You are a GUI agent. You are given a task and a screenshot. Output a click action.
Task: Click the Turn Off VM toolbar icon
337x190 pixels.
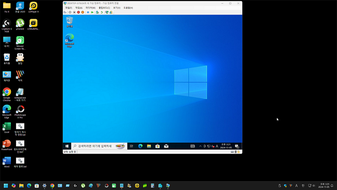tap(74, 12)
